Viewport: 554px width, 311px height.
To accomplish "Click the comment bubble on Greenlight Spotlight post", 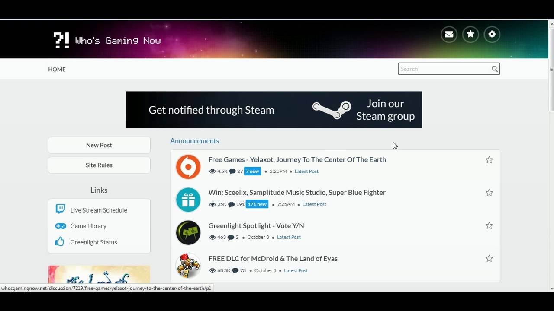I will (231, 237).
